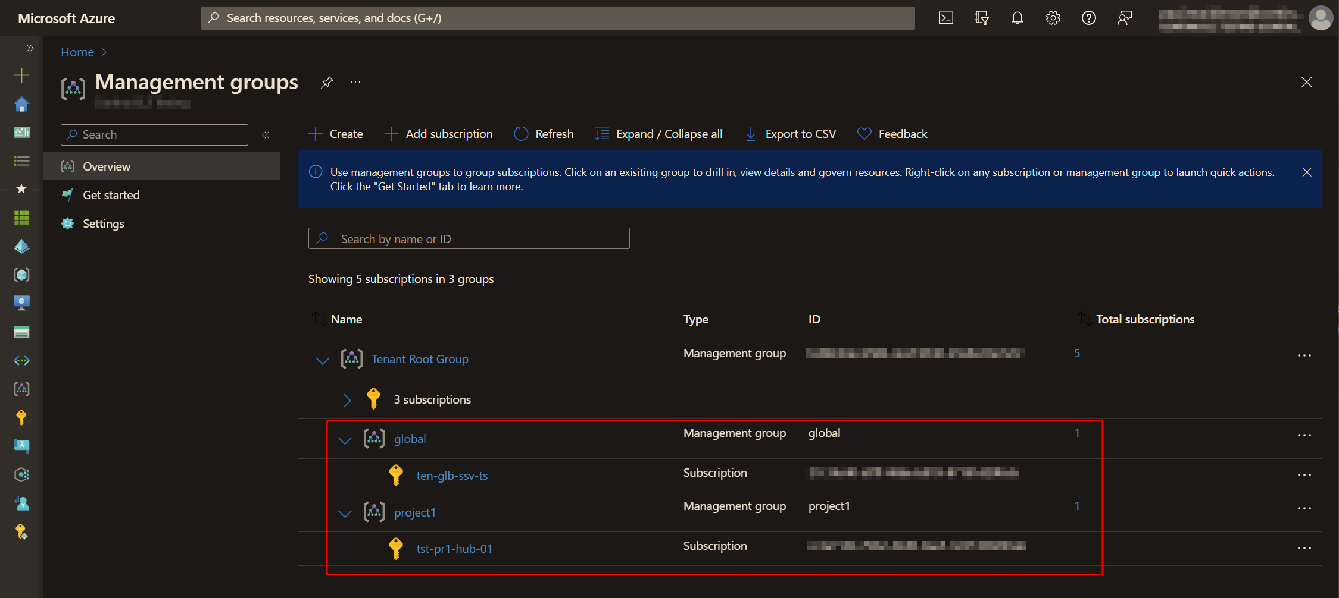The width and height of the screenshot is (1339, 598).
Task: Click key icon next to 3 subscriptions
Action: (373, 399)
